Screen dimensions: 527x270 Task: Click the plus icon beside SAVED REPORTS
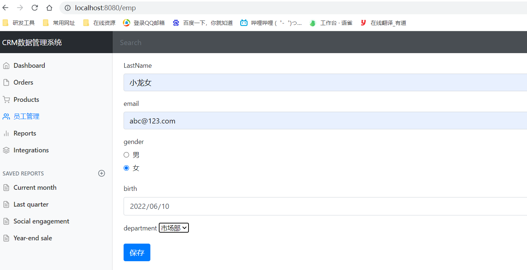101,173
